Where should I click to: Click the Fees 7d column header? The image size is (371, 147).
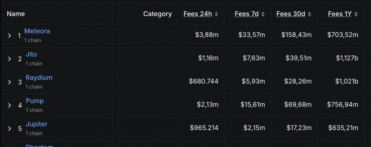[x=247, y=14]
